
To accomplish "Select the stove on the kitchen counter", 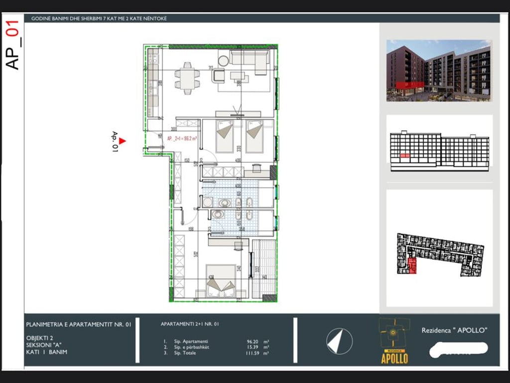I will pos(153,59).
